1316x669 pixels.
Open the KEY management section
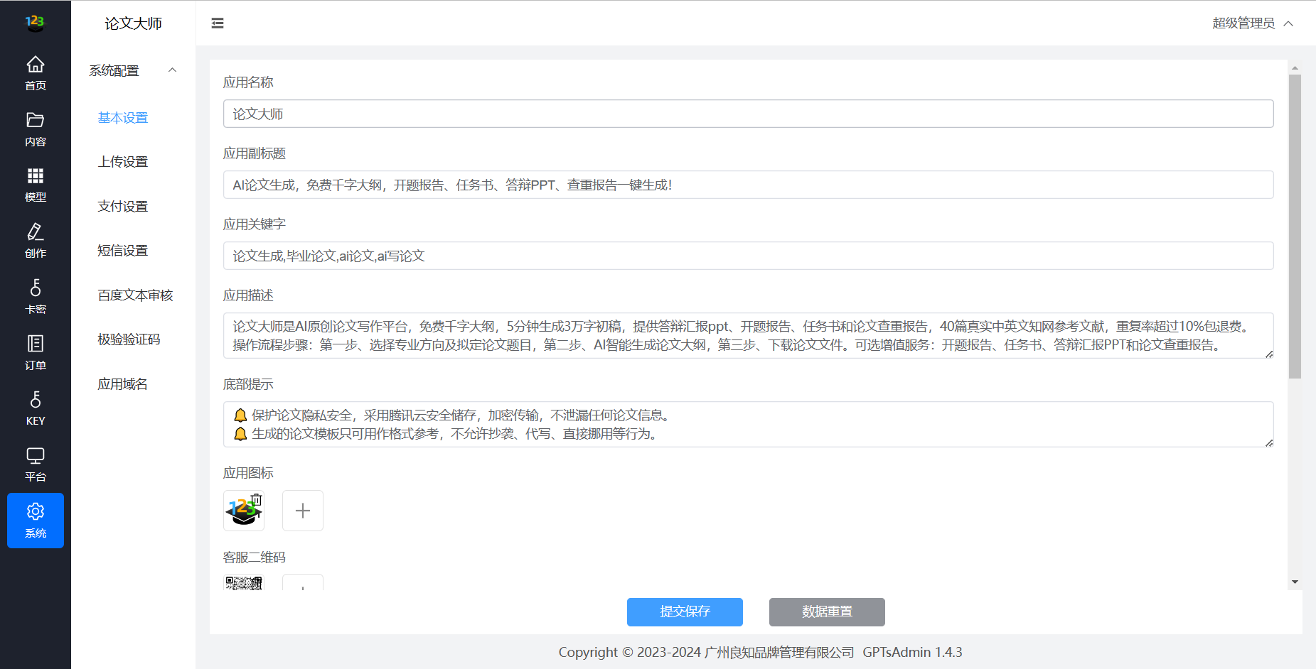pyautogui.click(x=36, y=408)
